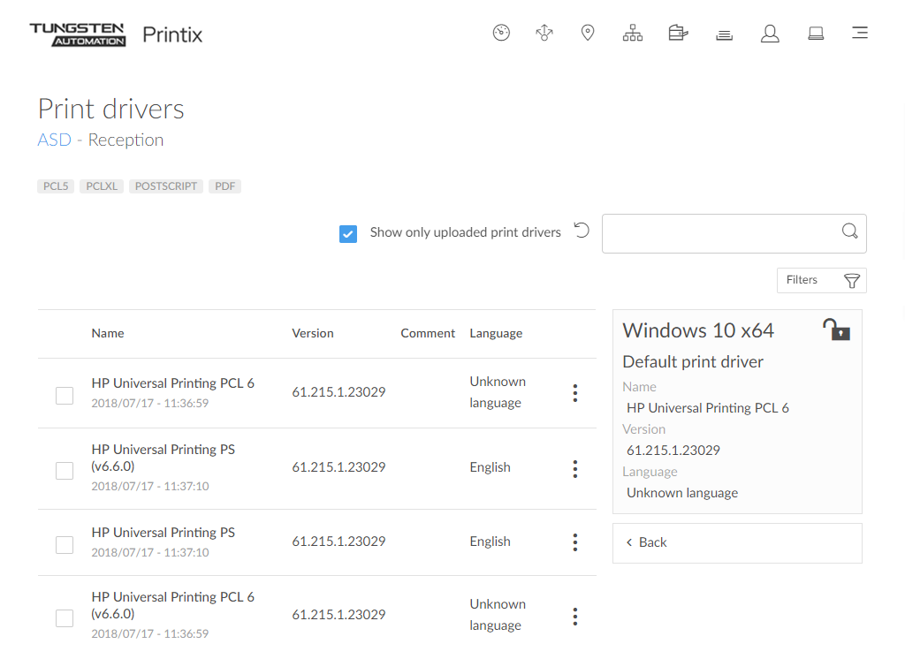Select the first HP Universal Printing PCL 6 checkbox
This screenshot has height=659, width=905.
[65, 395]
